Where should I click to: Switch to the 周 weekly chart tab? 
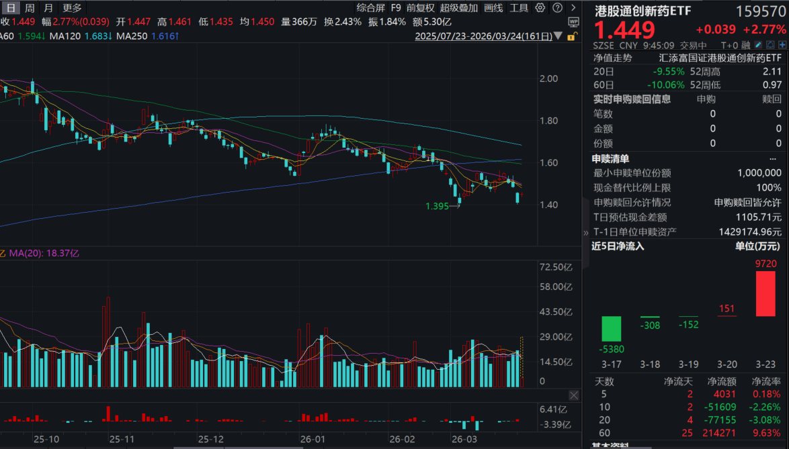(30, 8)
